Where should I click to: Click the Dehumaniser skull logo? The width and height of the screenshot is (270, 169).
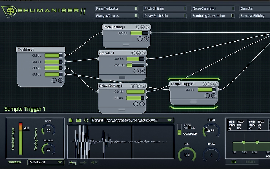tap(9, 11)
